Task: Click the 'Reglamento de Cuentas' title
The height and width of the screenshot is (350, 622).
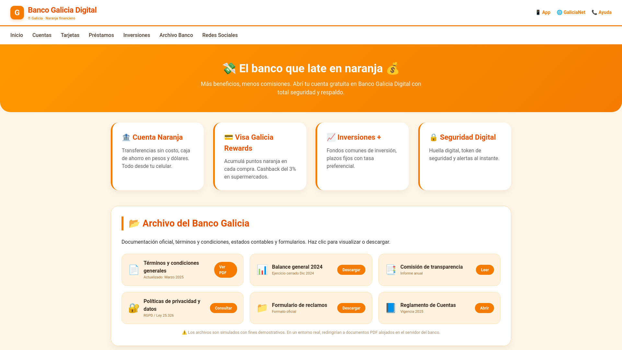Action: click(x=428, y=305)
